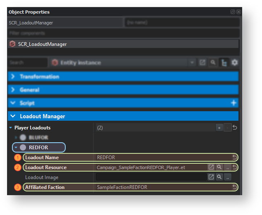Click the Loadout Resource path field

coord(151,167)
